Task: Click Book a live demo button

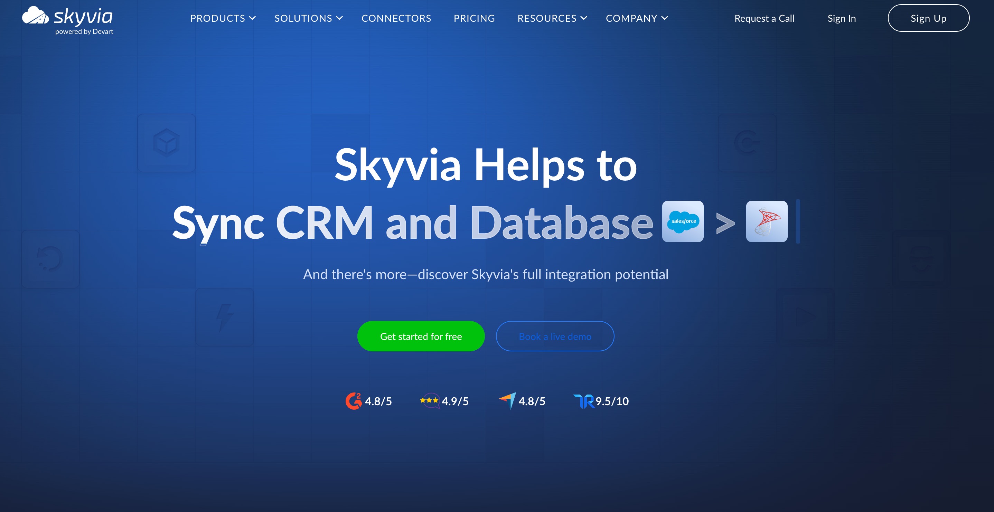Action: coord(555,336)
